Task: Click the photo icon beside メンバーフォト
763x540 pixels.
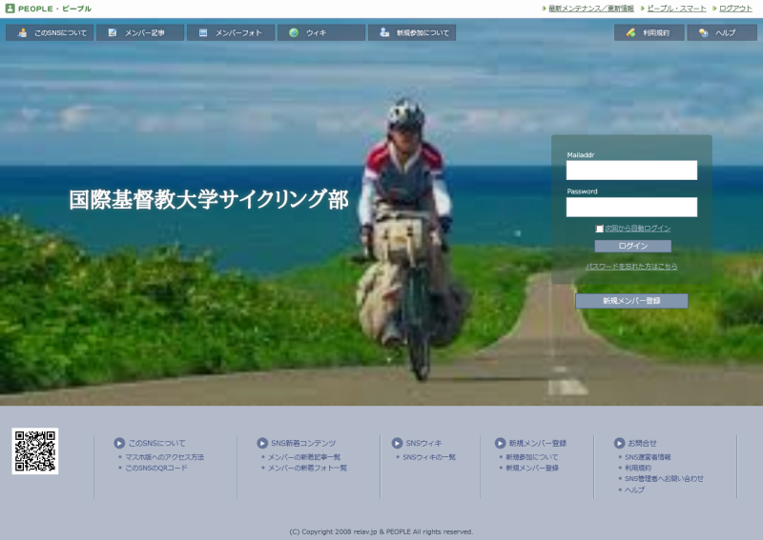Action: [x=203, y=32]
